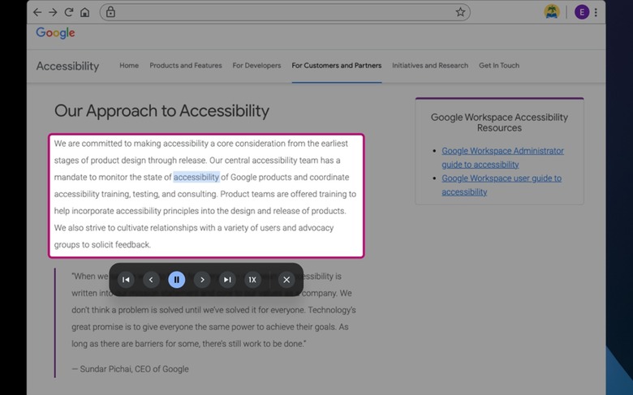Bookmark this page with the star icon
633x395 pixels.
(460, 12)
